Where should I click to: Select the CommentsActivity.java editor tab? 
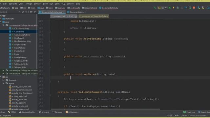click(52, 12)
